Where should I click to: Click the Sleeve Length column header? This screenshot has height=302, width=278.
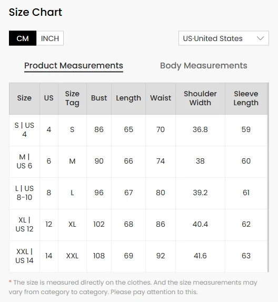pyautogui.click(x=246, y=98)
